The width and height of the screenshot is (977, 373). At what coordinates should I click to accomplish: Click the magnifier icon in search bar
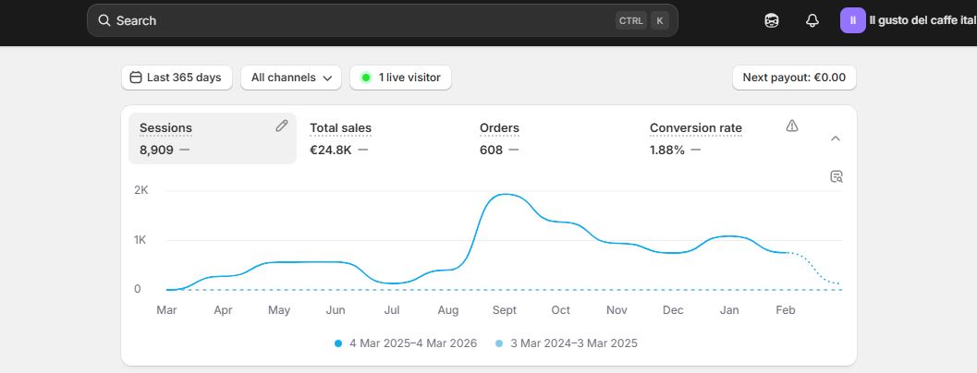tap(104, 20)
